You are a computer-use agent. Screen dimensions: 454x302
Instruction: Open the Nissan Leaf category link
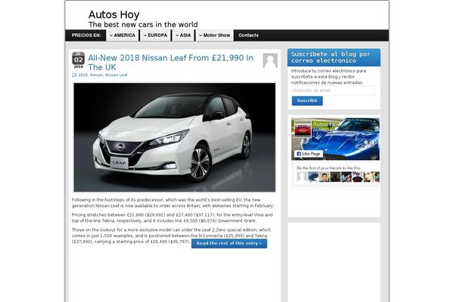(117, 75)
